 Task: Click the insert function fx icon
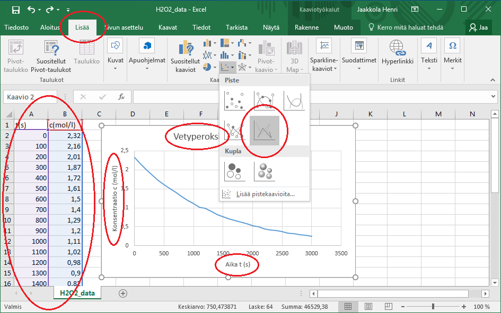point(121,97)
